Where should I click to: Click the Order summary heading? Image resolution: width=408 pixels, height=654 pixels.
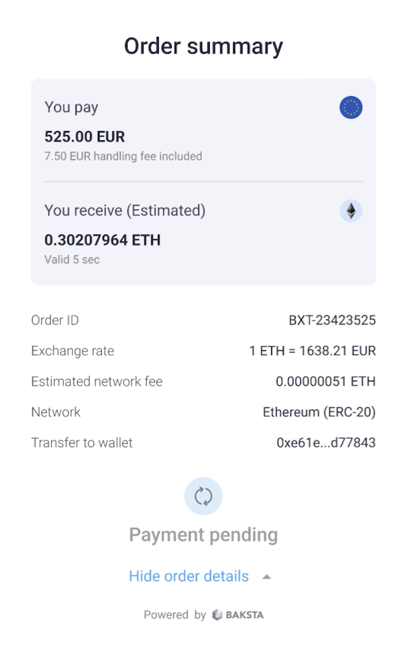203,46
